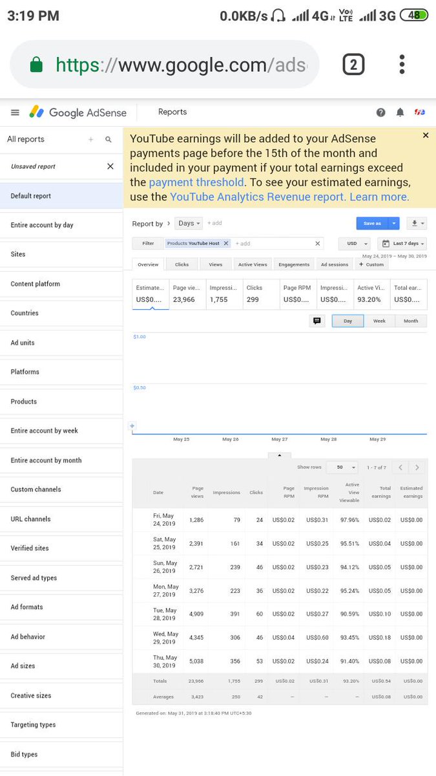Click the Save as button
The width and height of the screenshot is (436, 776).
(372, 223)
